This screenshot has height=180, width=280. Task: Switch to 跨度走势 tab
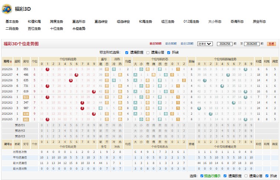point(56,22)
